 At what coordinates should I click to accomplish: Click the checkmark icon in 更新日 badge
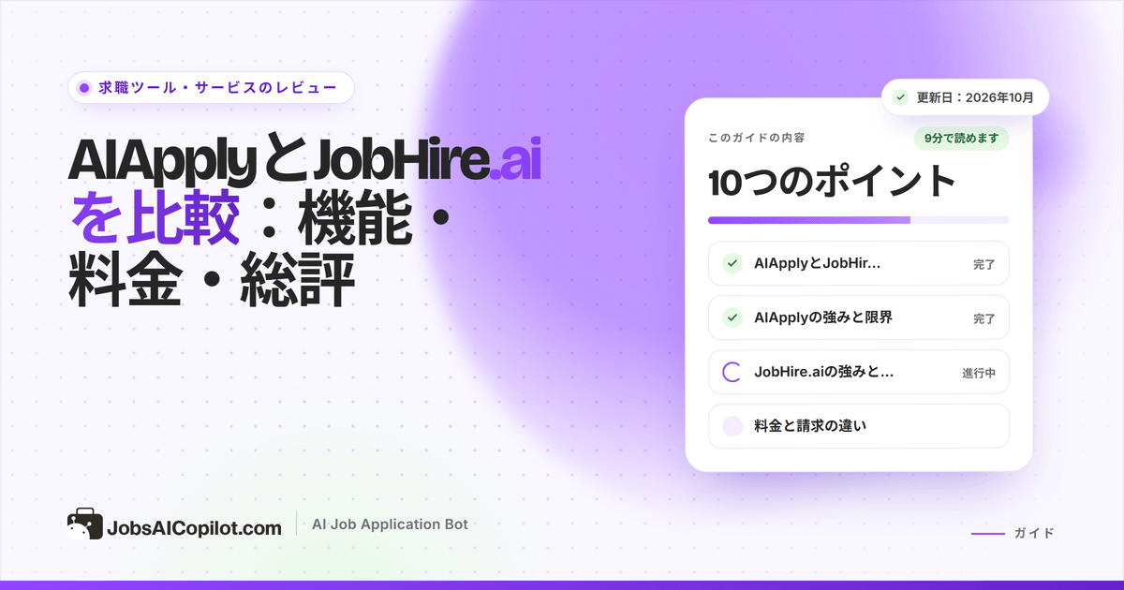(901, 96)
